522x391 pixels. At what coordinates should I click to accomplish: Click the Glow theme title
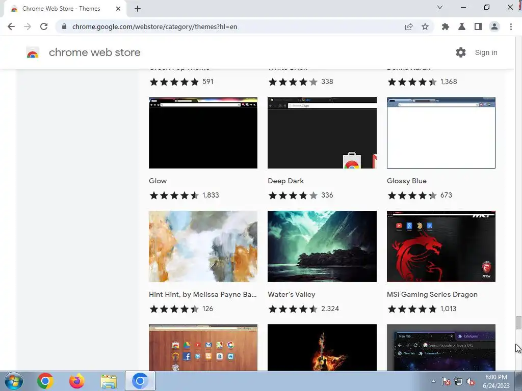(158, 181)
